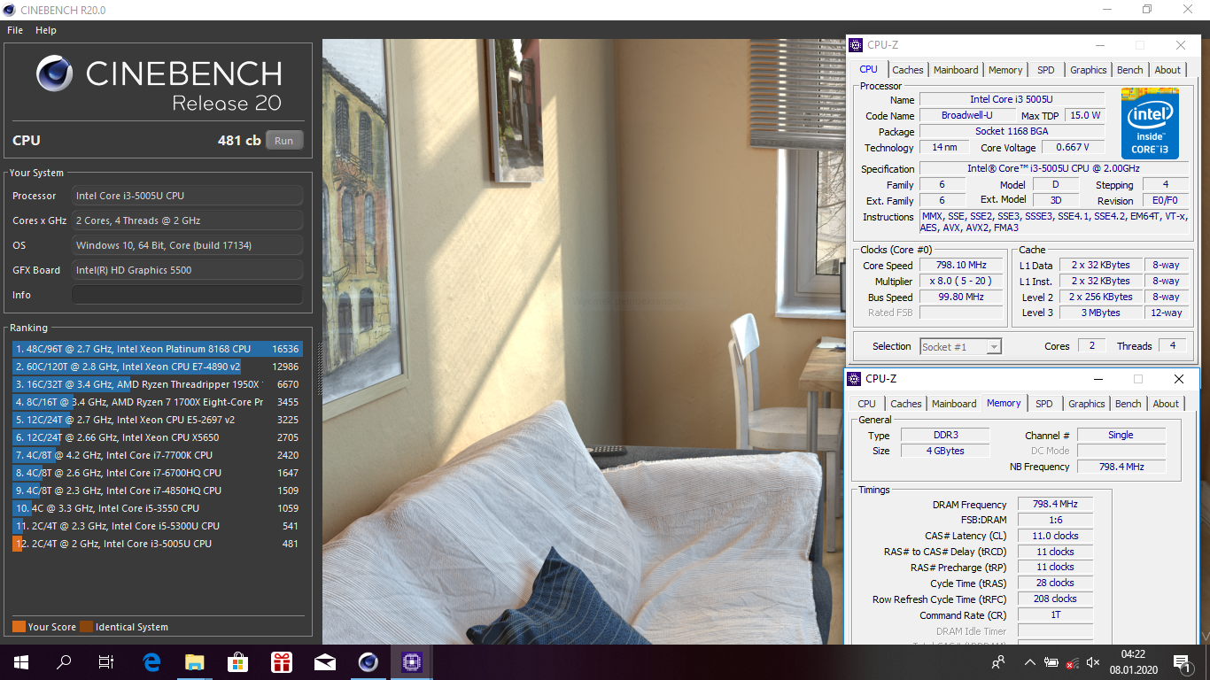Click the Intel Core i3 logo badge
This screenshot has height=680, width=1210.
tap(1150, 122)
